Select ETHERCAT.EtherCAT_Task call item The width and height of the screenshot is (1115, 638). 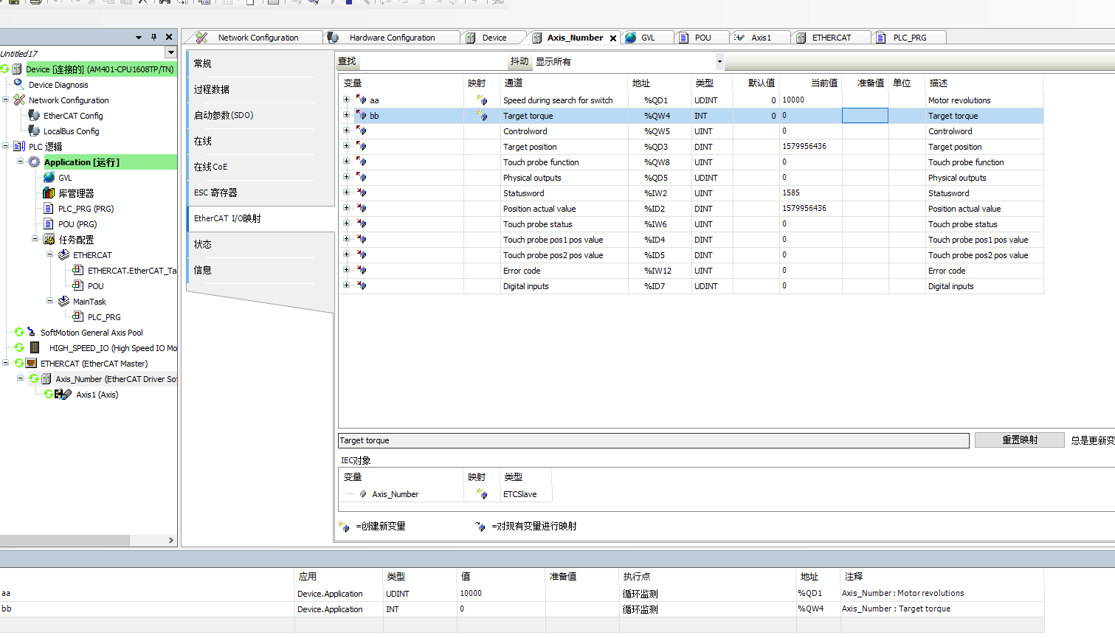131,271
